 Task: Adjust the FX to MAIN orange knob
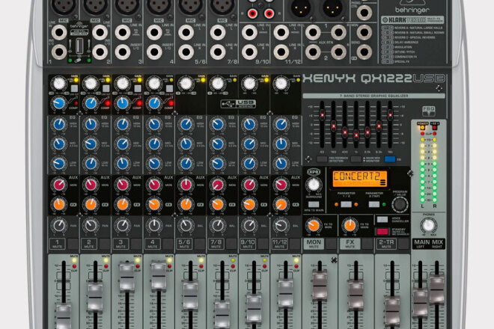(350, 225)
